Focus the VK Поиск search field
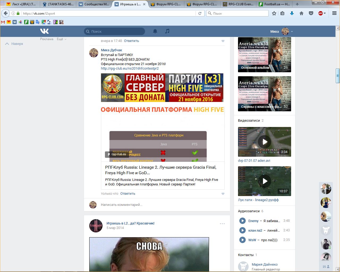Image resolution: width=340 pixels, height=272 pixels. click(114, 31)
